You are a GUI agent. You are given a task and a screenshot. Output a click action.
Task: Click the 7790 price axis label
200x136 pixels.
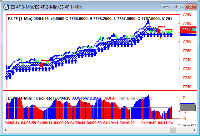187,14
